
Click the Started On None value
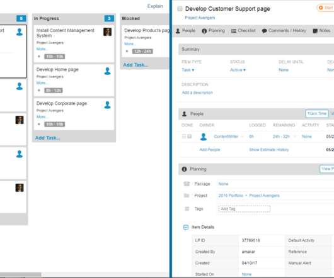(x=246, y=274)
